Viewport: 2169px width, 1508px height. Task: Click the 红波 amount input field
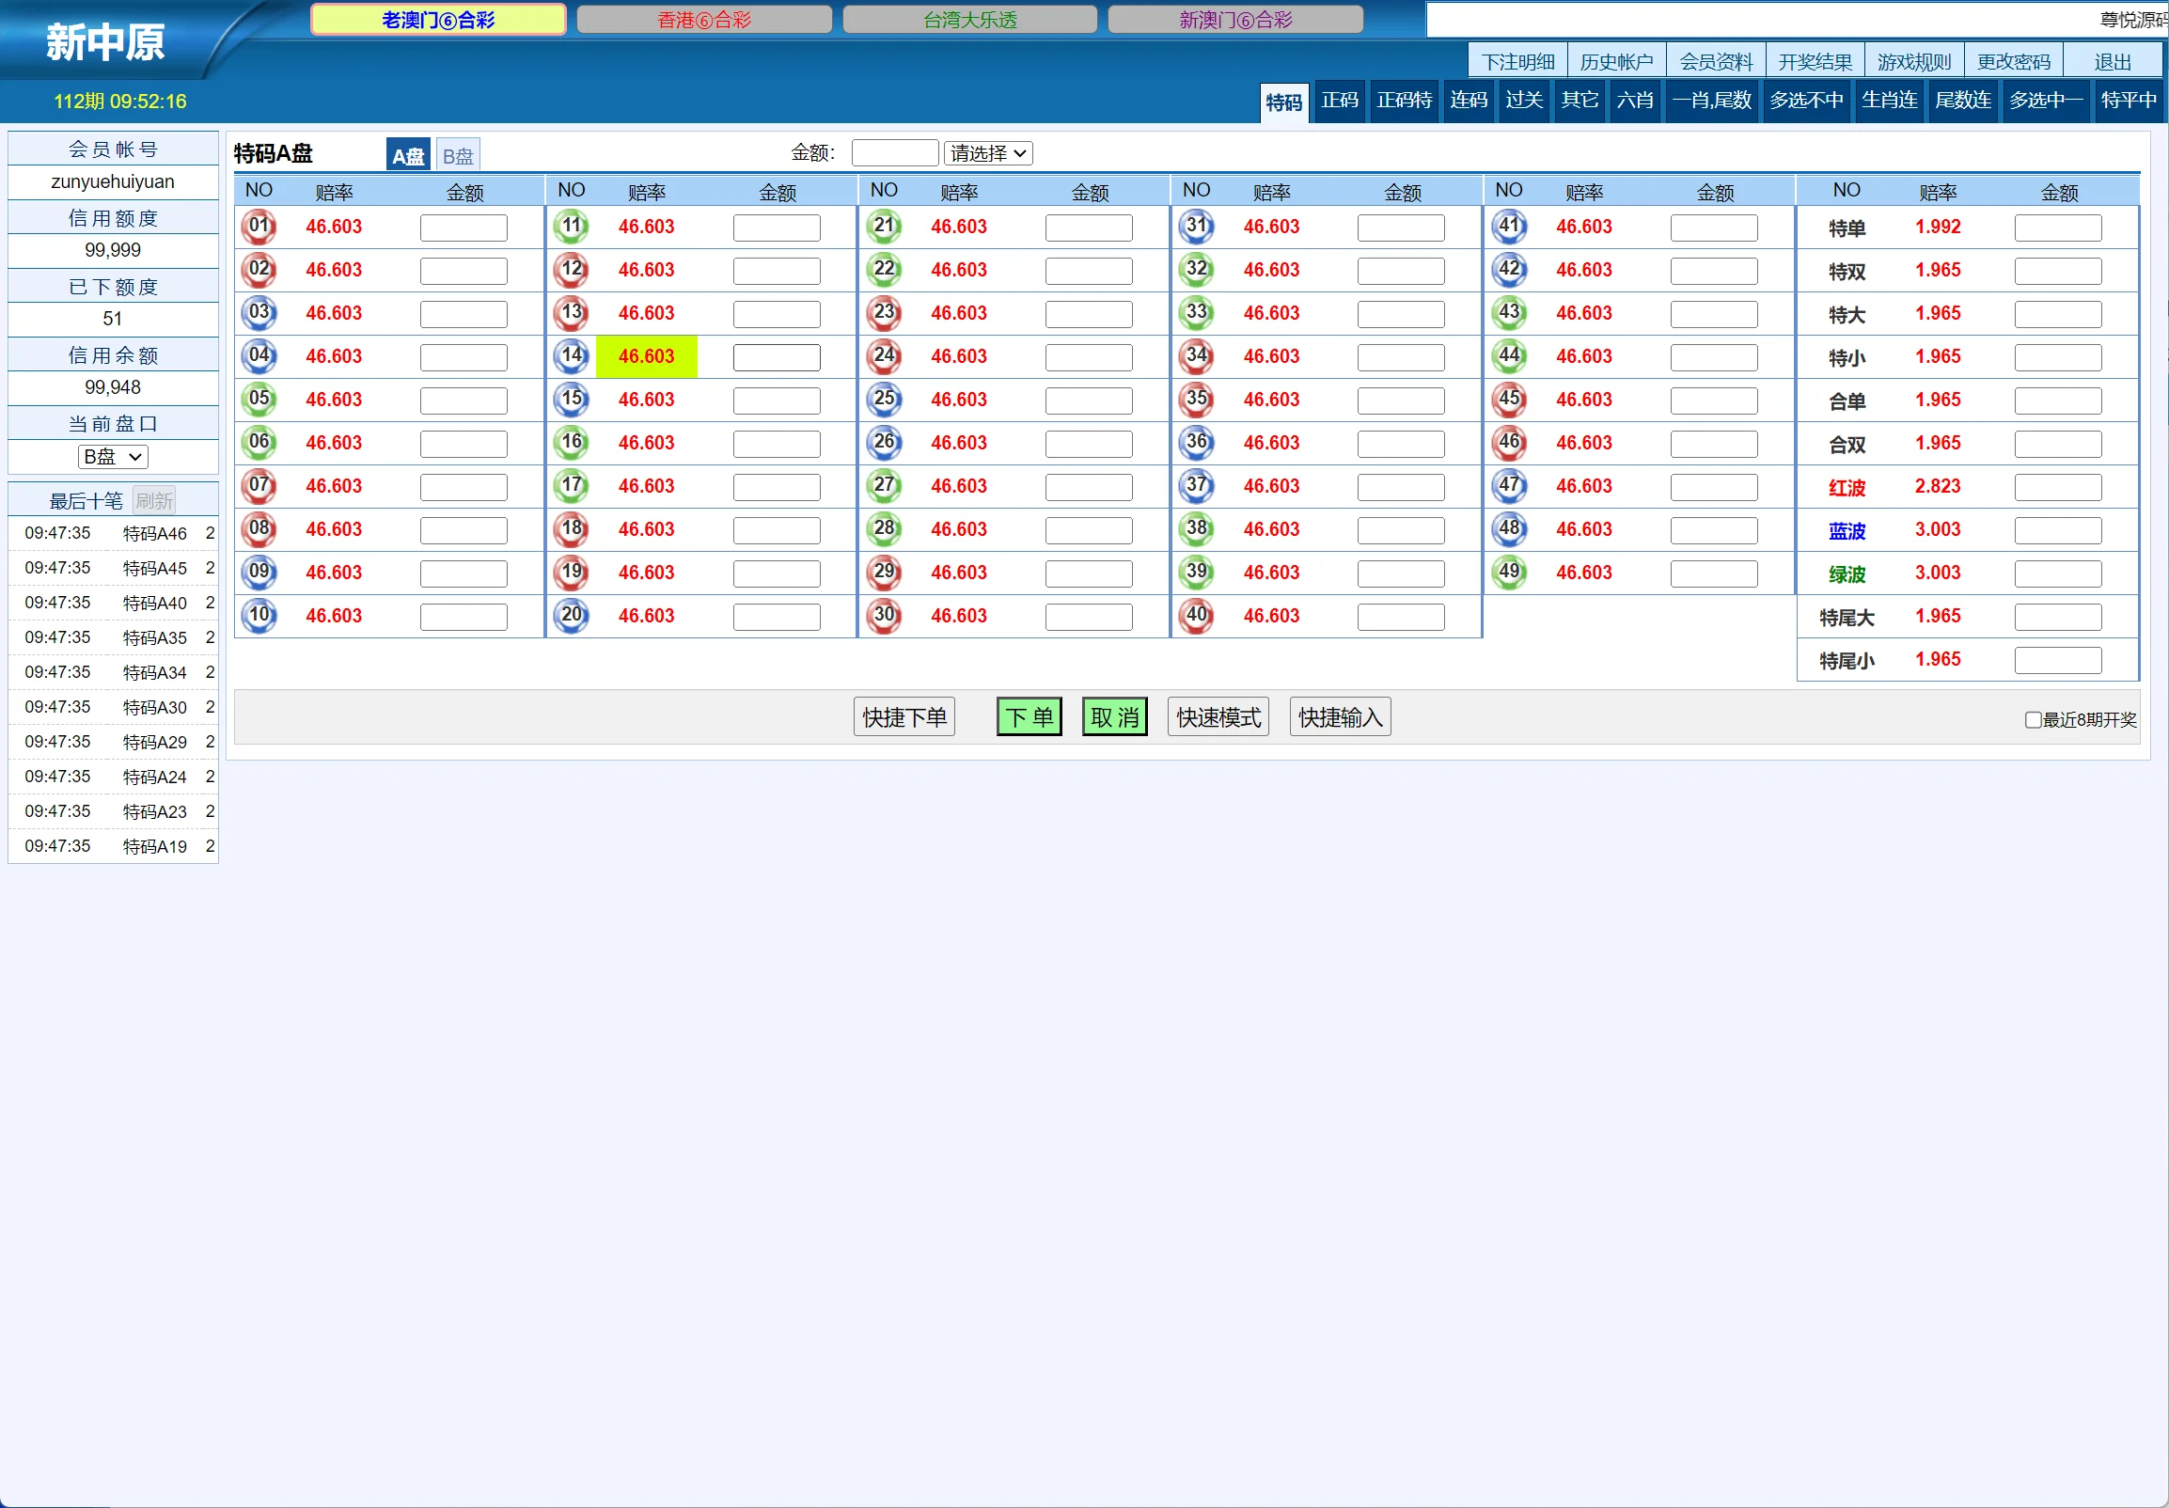[x=2057, y=488]
